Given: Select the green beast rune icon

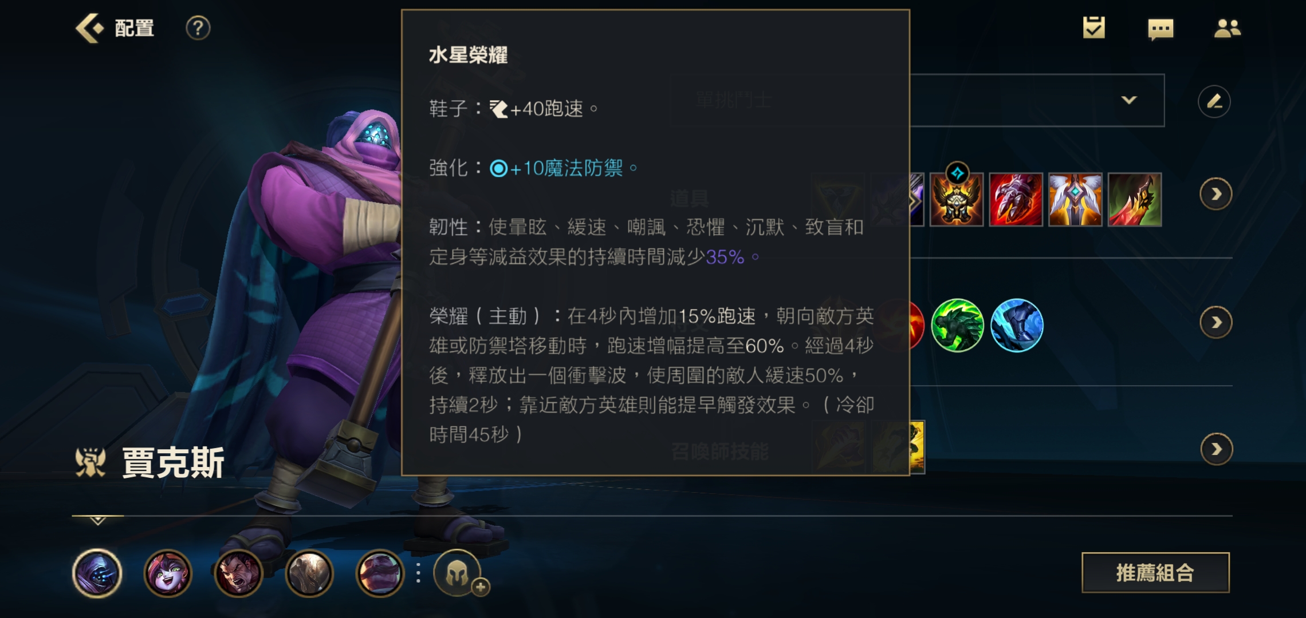Looking at the screenshot, I should pos(957,325).
